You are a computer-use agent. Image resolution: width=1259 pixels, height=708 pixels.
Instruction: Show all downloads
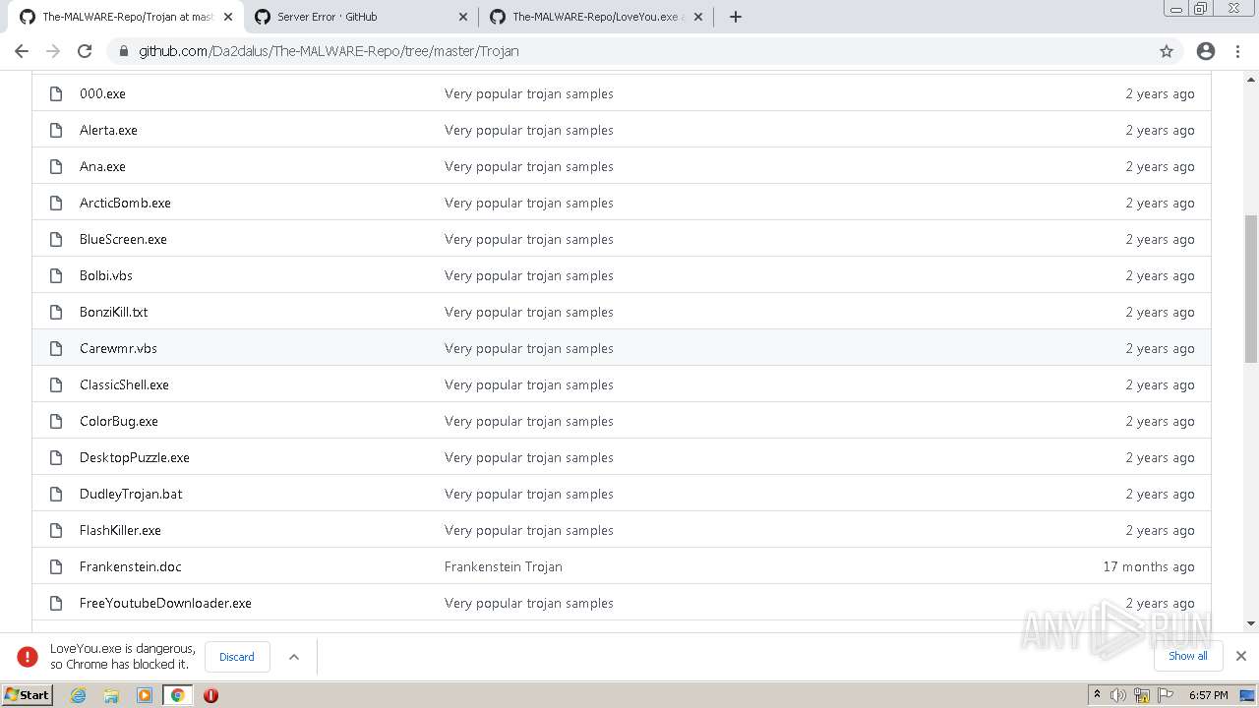(1188, 656)
